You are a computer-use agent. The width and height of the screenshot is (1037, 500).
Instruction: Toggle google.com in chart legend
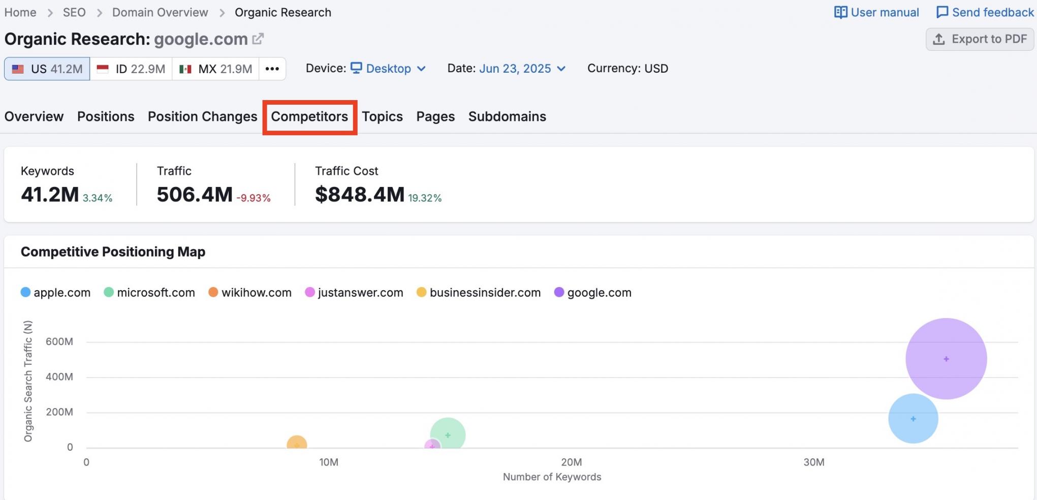click(593, 293)
